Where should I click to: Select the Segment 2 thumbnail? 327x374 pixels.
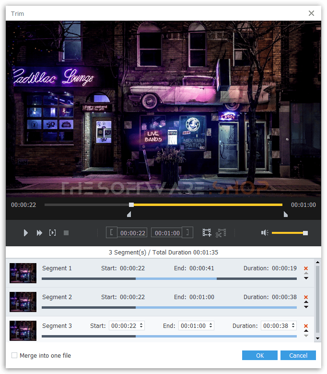[x=23, y=302]
